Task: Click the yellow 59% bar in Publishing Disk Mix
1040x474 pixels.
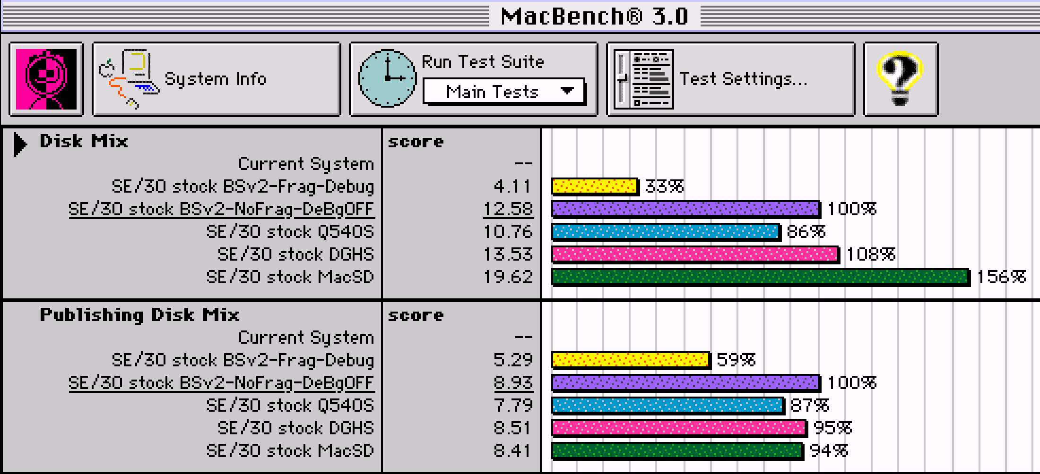Action: click(x=631, y=360)
